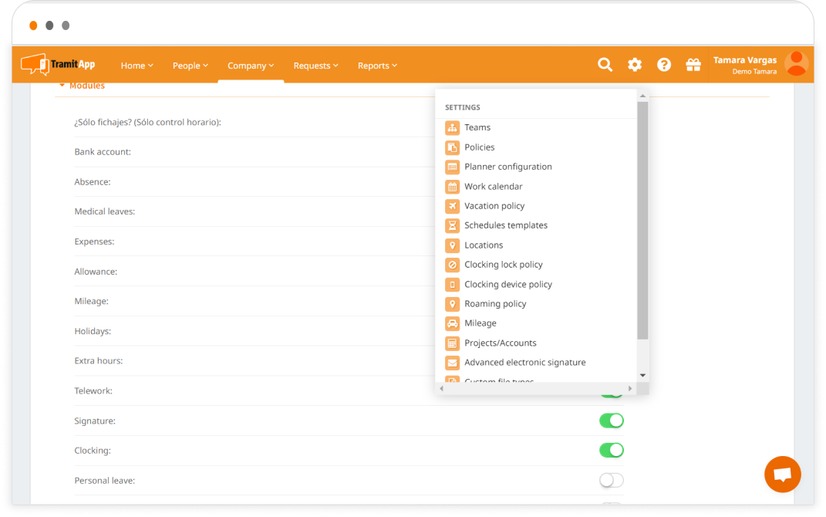Disable the Signature module toggle
Screen dimensions: 826x517
click(611, 421)
